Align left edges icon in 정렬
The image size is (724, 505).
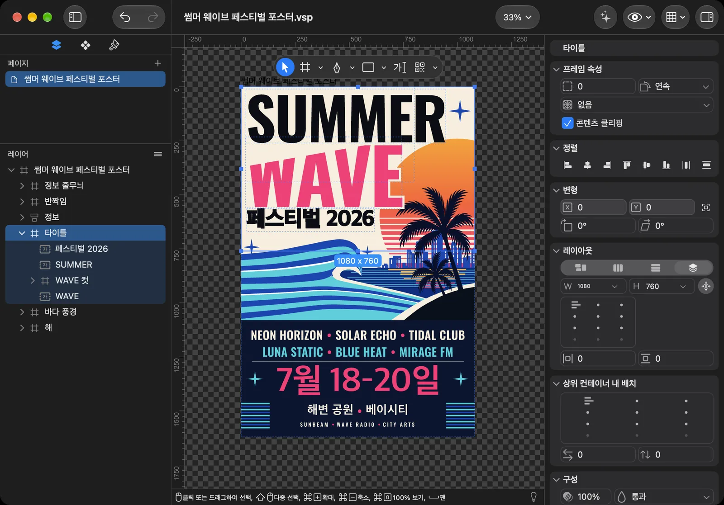click(567, 165)
